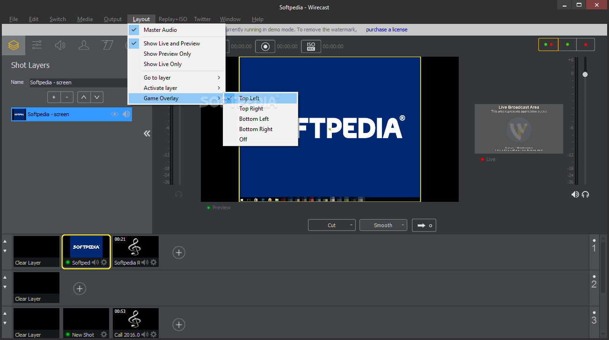This screenshot has width=609, height=340.
Task: Toggle master speaker mute below volume meter
Action: pos(575,194)
